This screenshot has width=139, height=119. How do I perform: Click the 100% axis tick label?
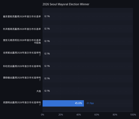(x=133, y=115)
